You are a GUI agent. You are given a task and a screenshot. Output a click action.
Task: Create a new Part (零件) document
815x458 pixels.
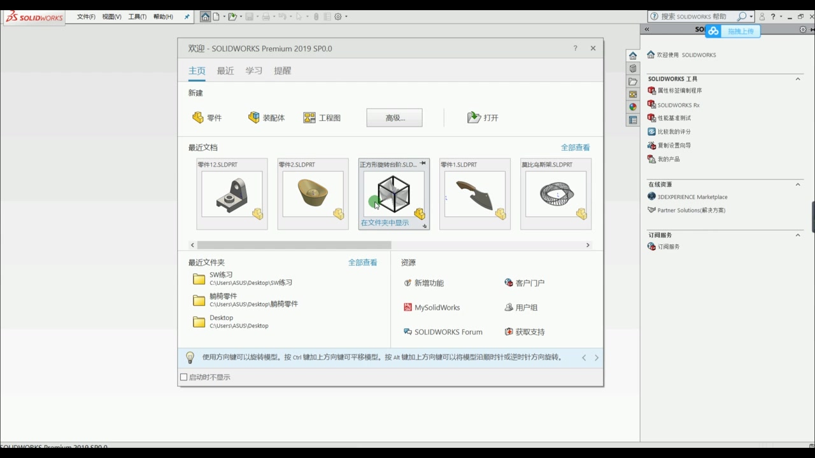point(207,118)
